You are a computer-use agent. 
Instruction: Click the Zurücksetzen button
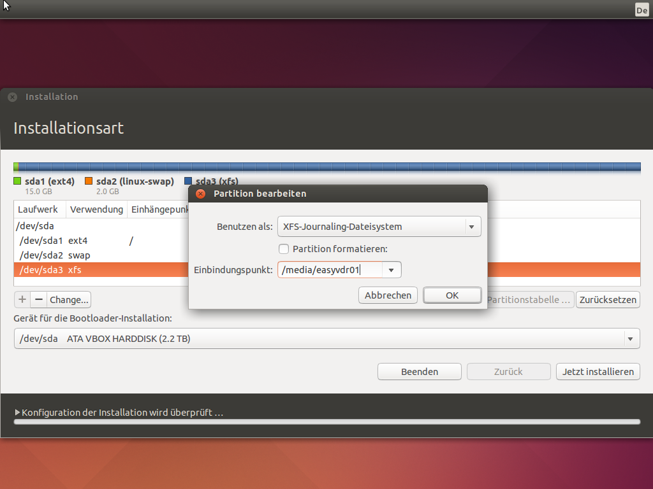(608, 300)
